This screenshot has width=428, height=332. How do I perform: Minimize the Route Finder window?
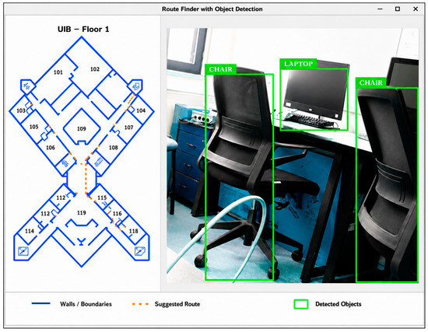[380, 9]
